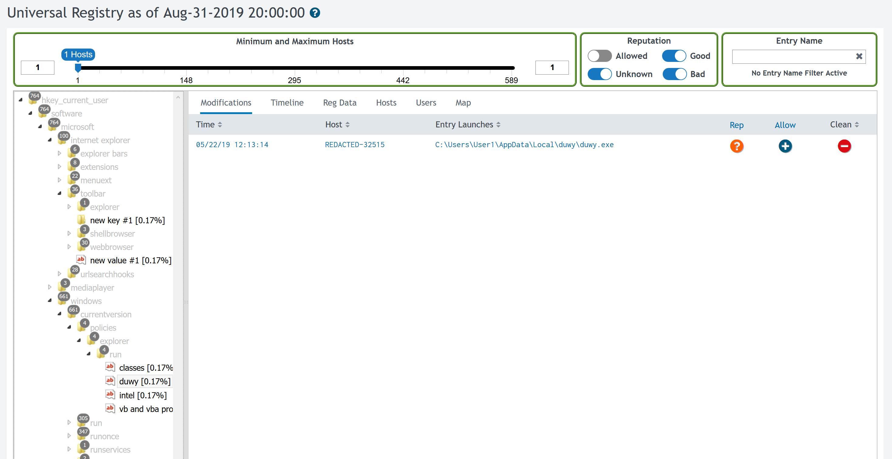892x459 pixels.
Task: Click the Rep column header
Action: tap(736, 125)
